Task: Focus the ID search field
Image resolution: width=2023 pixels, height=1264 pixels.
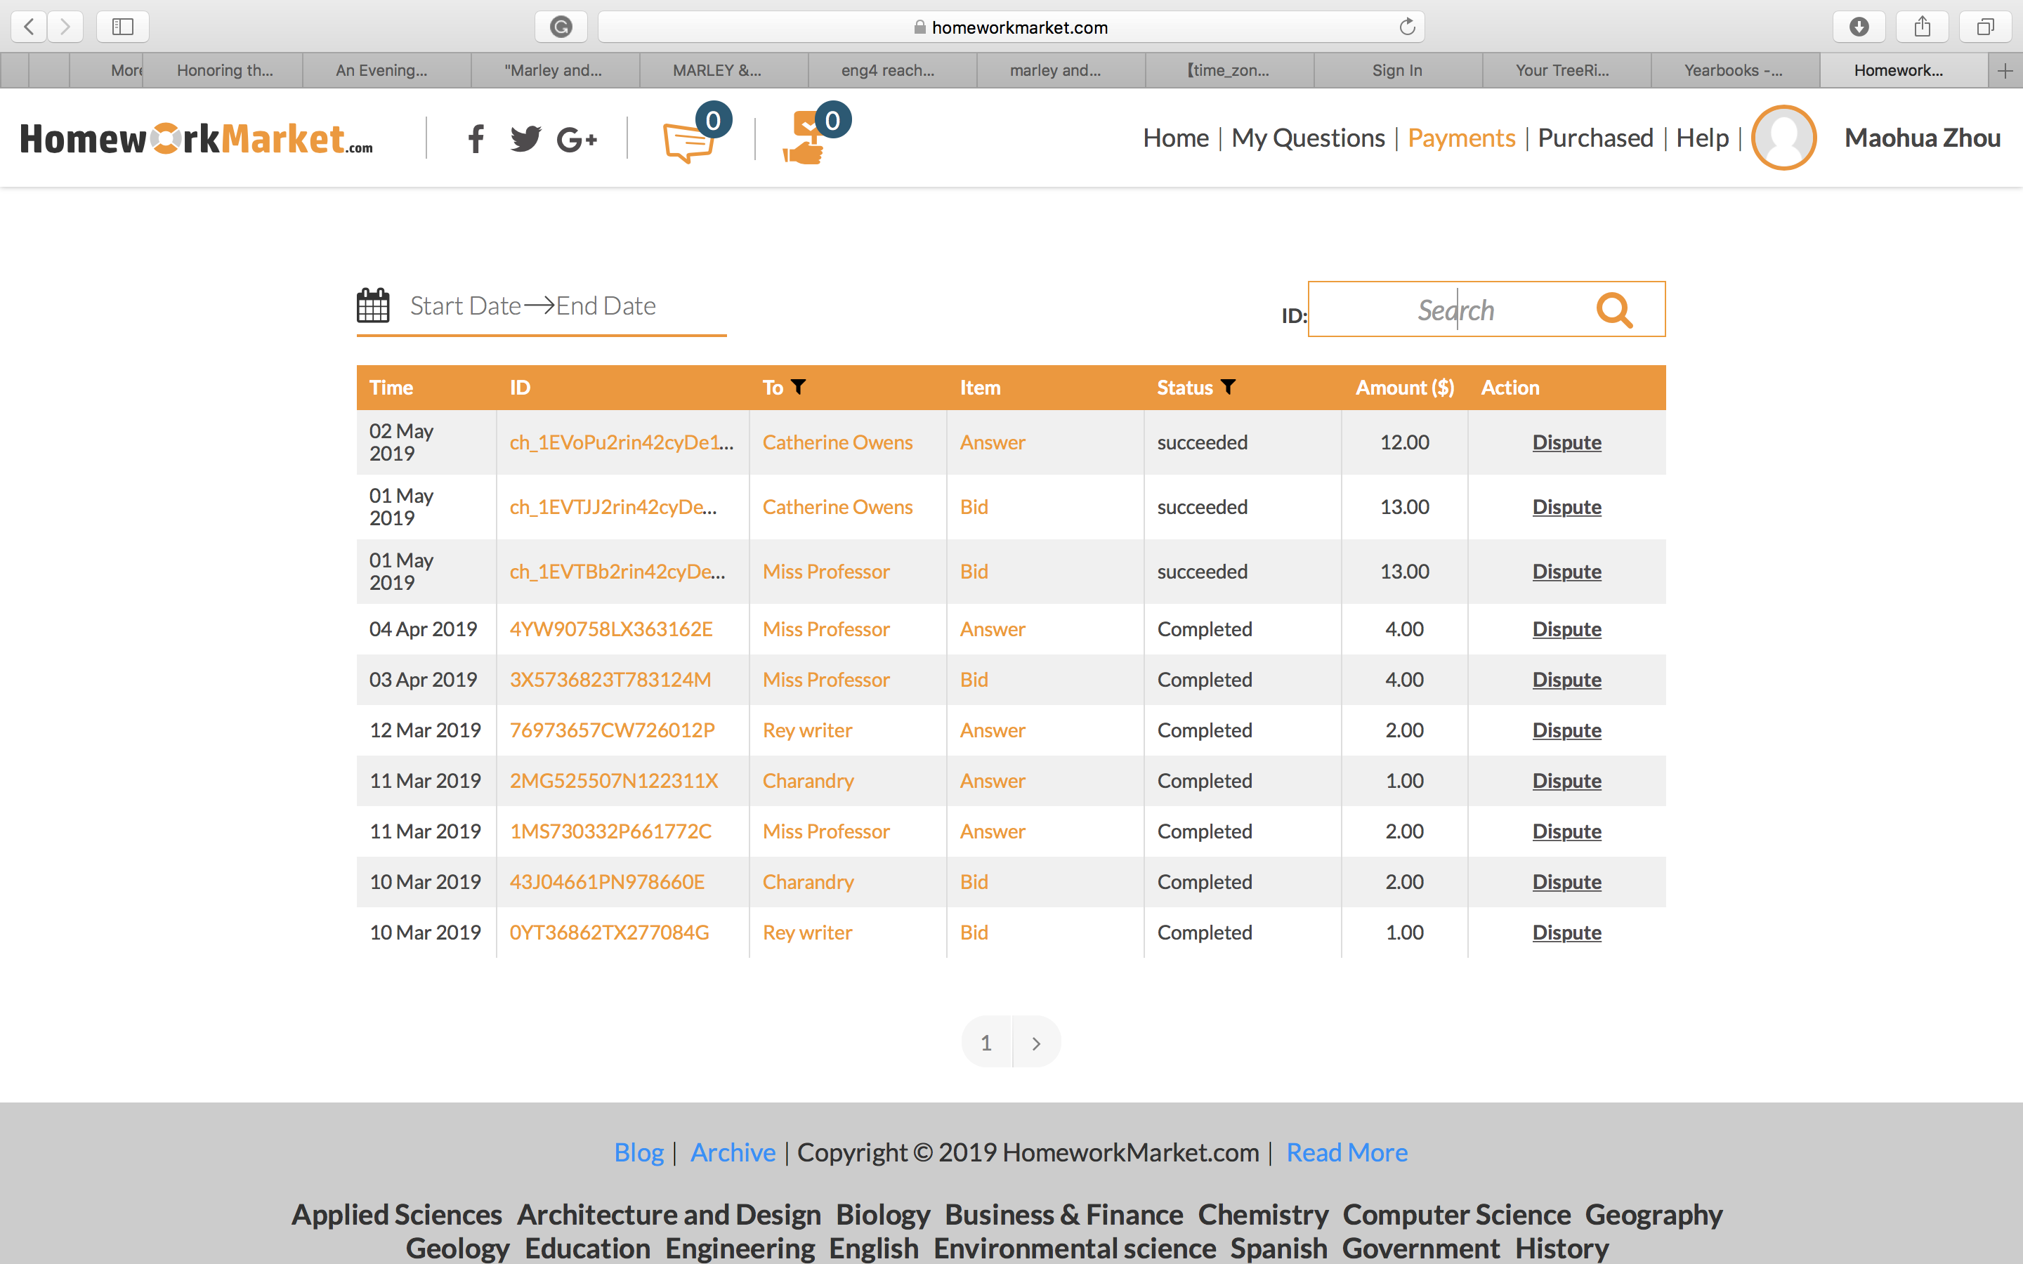Action: click(x=1455, y=309)
